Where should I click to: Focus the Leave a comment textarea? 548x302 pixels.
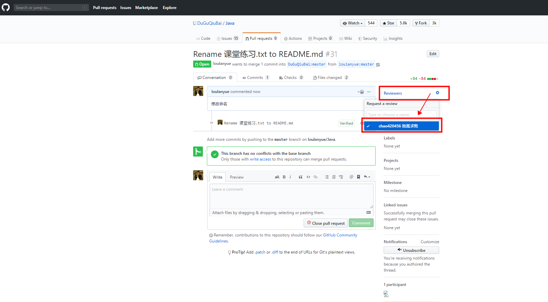pos(292,196)
